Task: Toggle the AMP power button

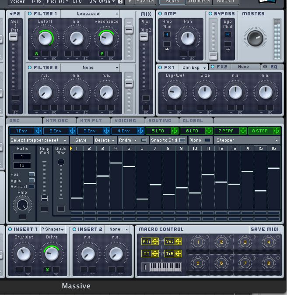Action: [x=160, y=14]
